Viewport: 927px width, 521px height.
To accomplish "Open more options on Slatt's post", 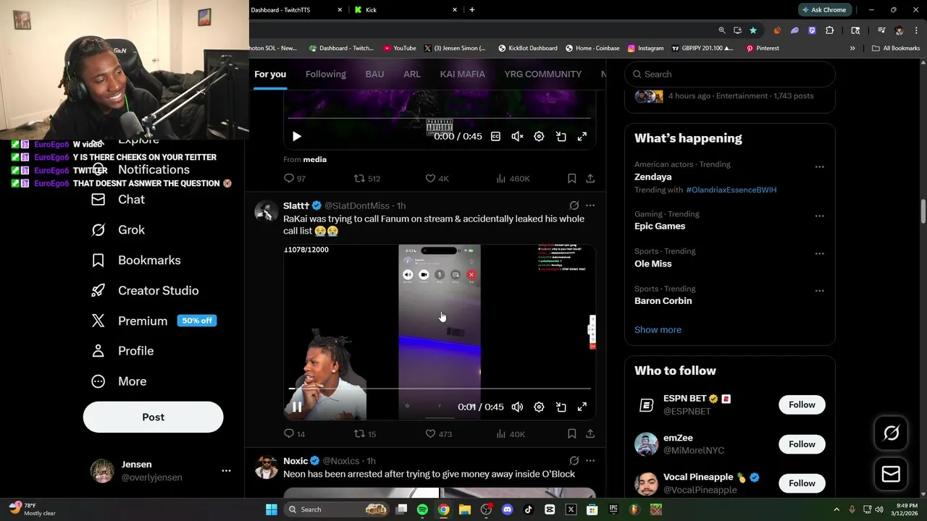I will coord(590,206).
